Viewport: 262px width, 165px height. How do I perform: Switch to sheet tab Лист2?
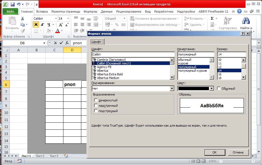(x=40, y=156)
